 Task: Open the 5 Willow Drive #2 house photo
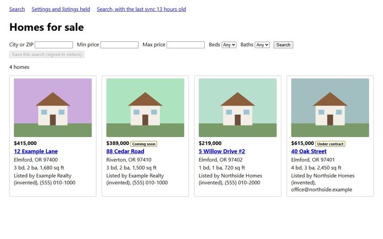pos(238,107)
